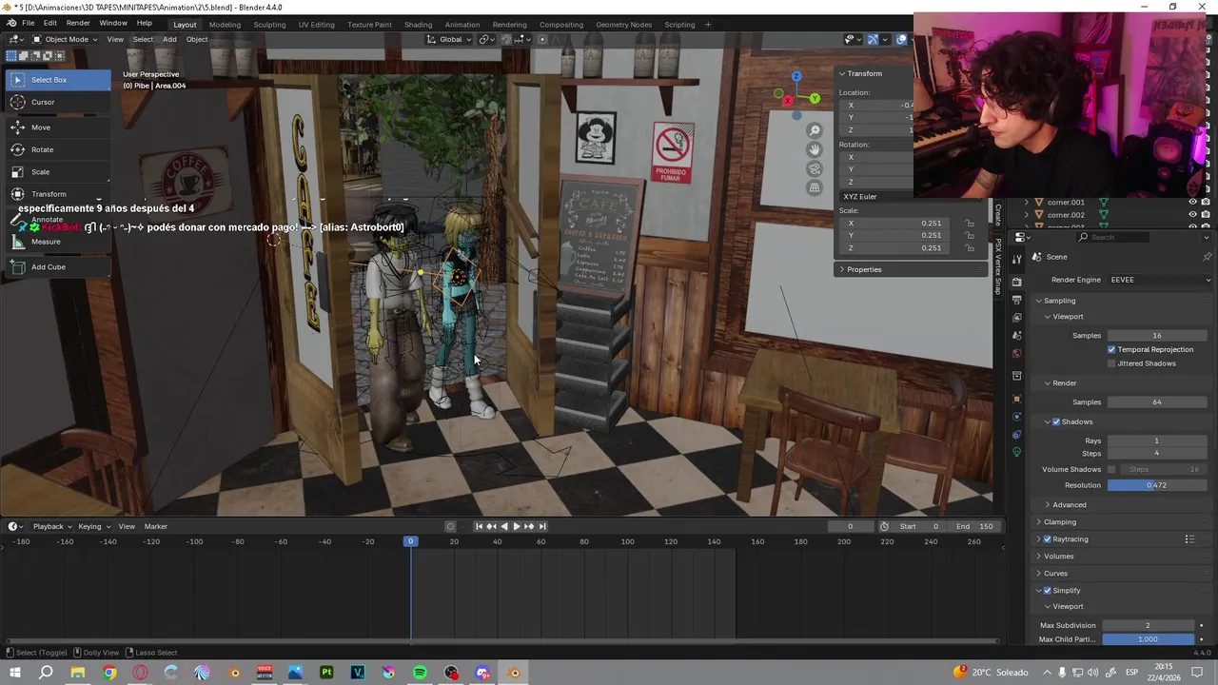Expand the Curves panel
Viewport: 1218px width, 685px height.
pos(1055,574)
